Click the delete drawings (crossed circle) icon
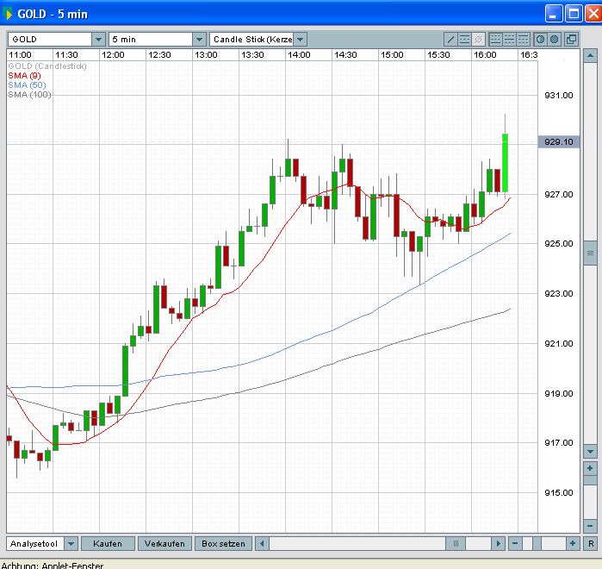Image resolution: width=602 pixels, height=569 pixels. pyautogui.click(x=478, y=39)
